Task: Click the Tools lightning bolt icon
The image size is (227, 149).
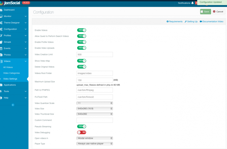Action: pyautogui.click(x=1, y=91)
